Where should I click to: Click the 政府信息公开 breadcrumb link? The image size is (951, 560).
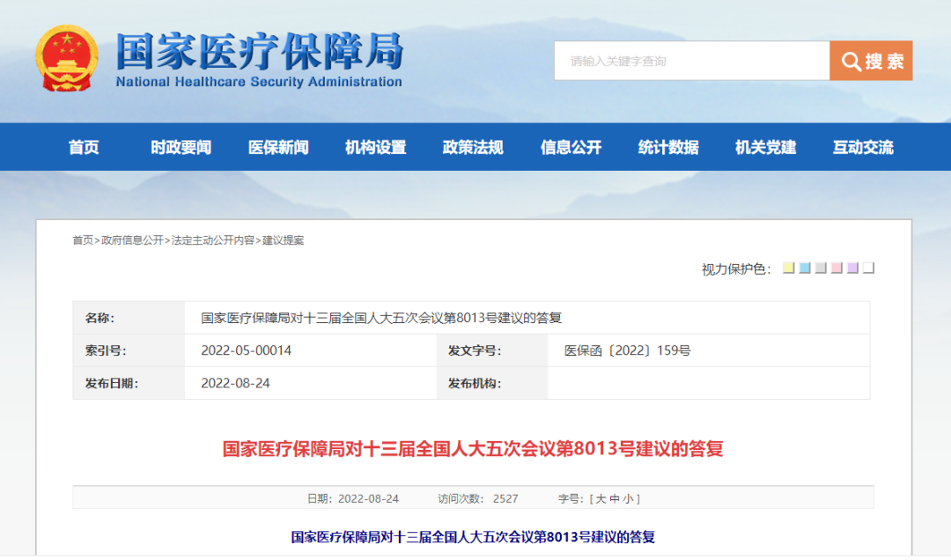click(x=132, y=240)
